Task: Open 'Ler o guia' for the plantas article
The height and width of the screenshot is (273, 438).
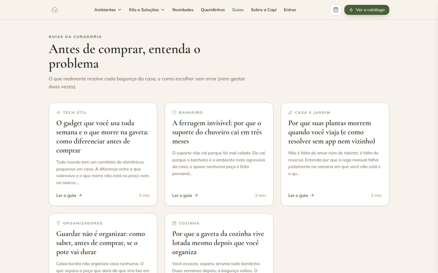Action: point(301,195)
